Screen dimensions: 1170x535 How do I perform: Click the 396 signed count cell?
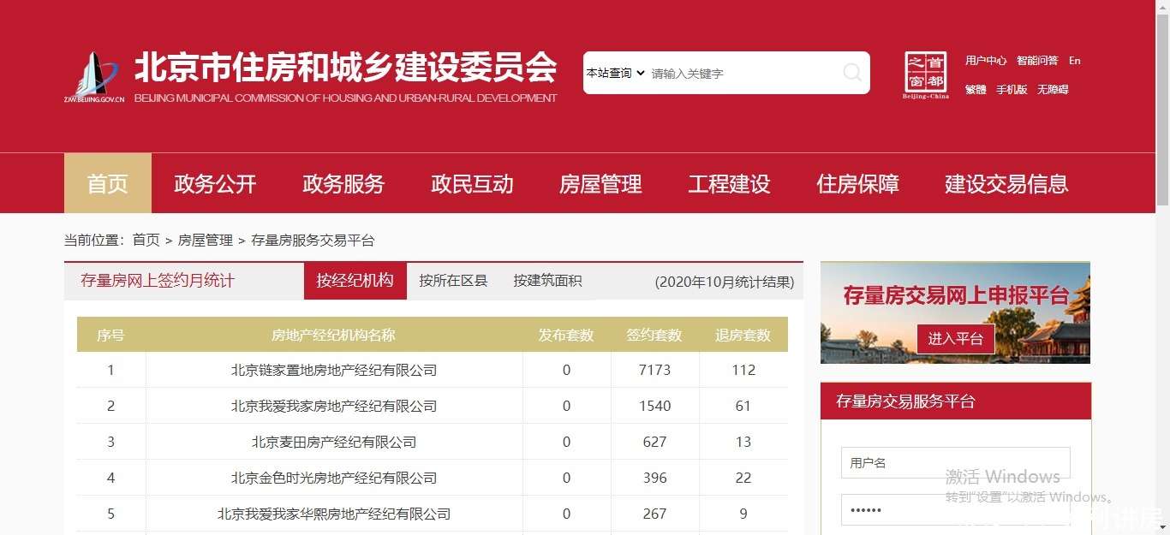click(x=655, y=478)
